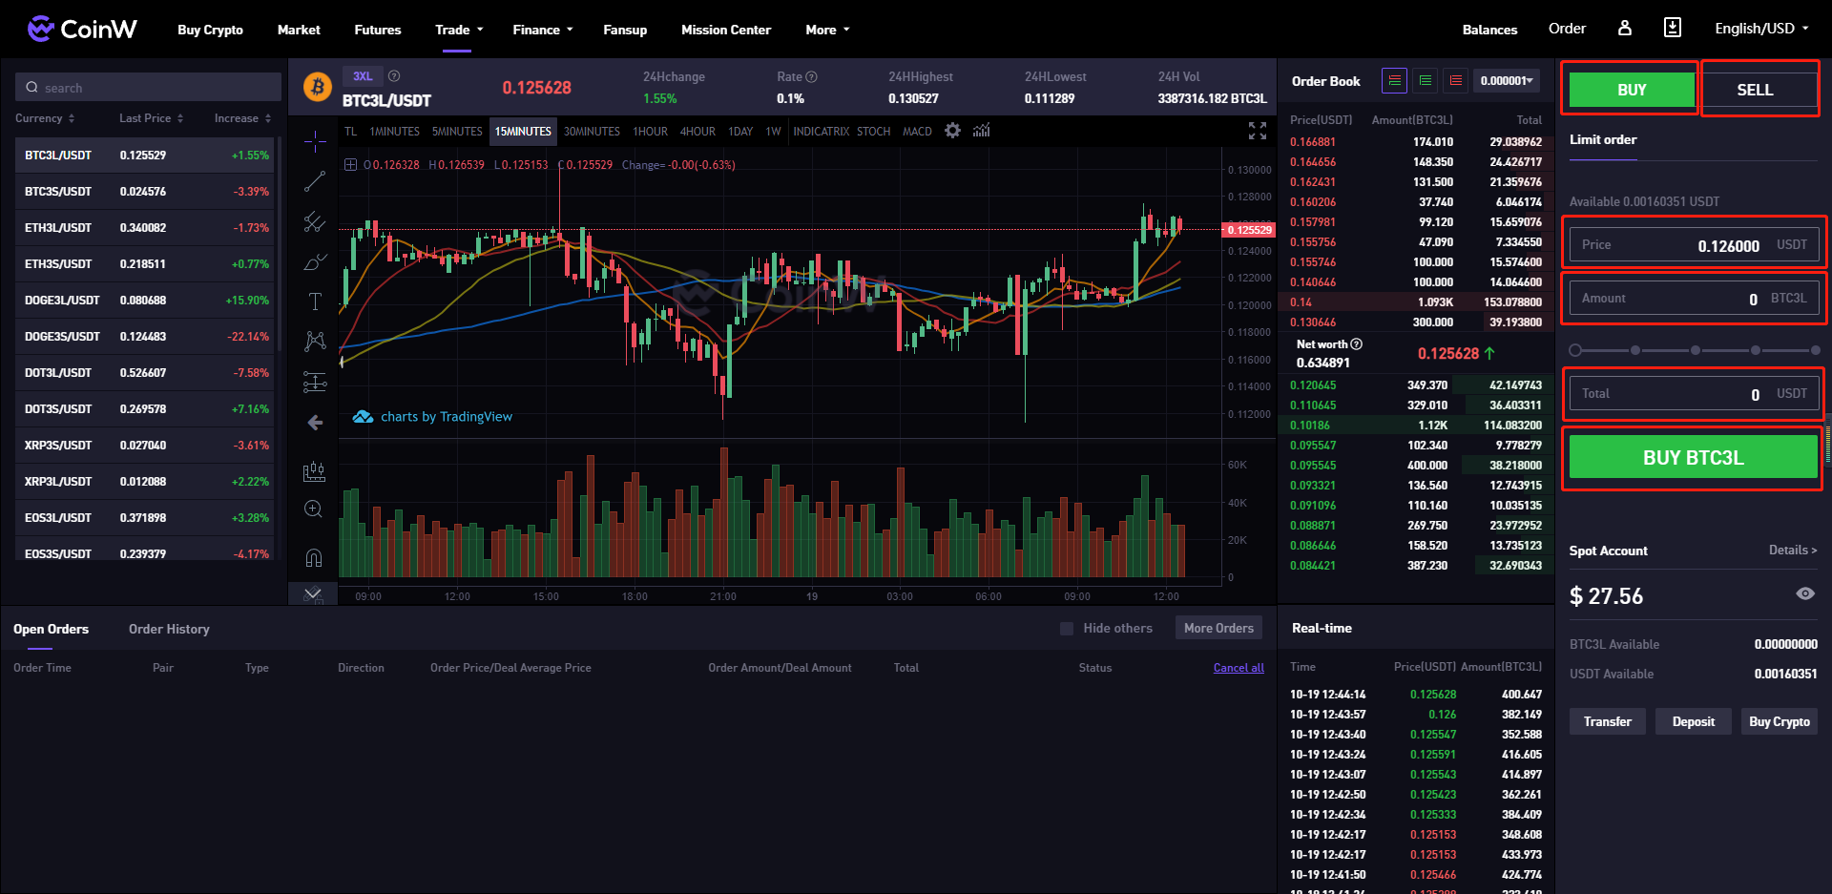Toggle the magnet snap mode
Image resolution: width=1832 pixels, height=894 pixels.
pos(314,558)
